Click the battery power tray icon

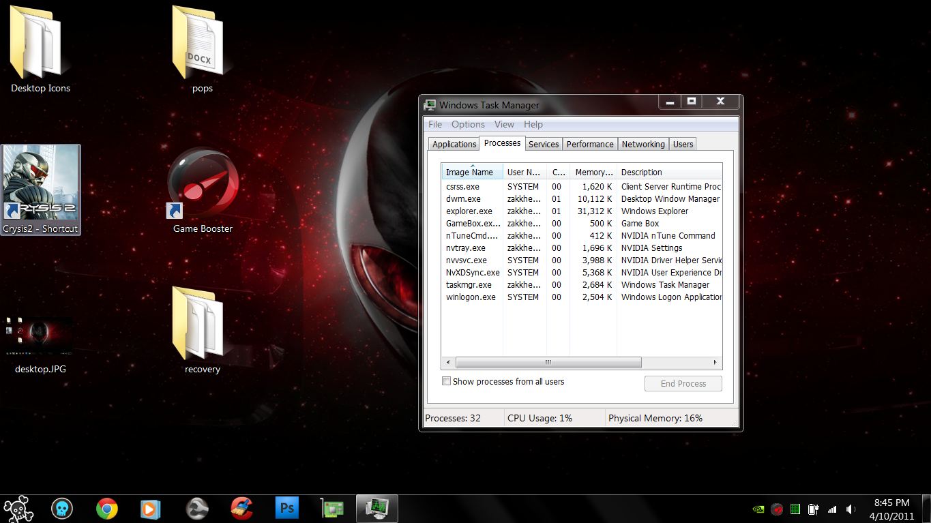813,509
